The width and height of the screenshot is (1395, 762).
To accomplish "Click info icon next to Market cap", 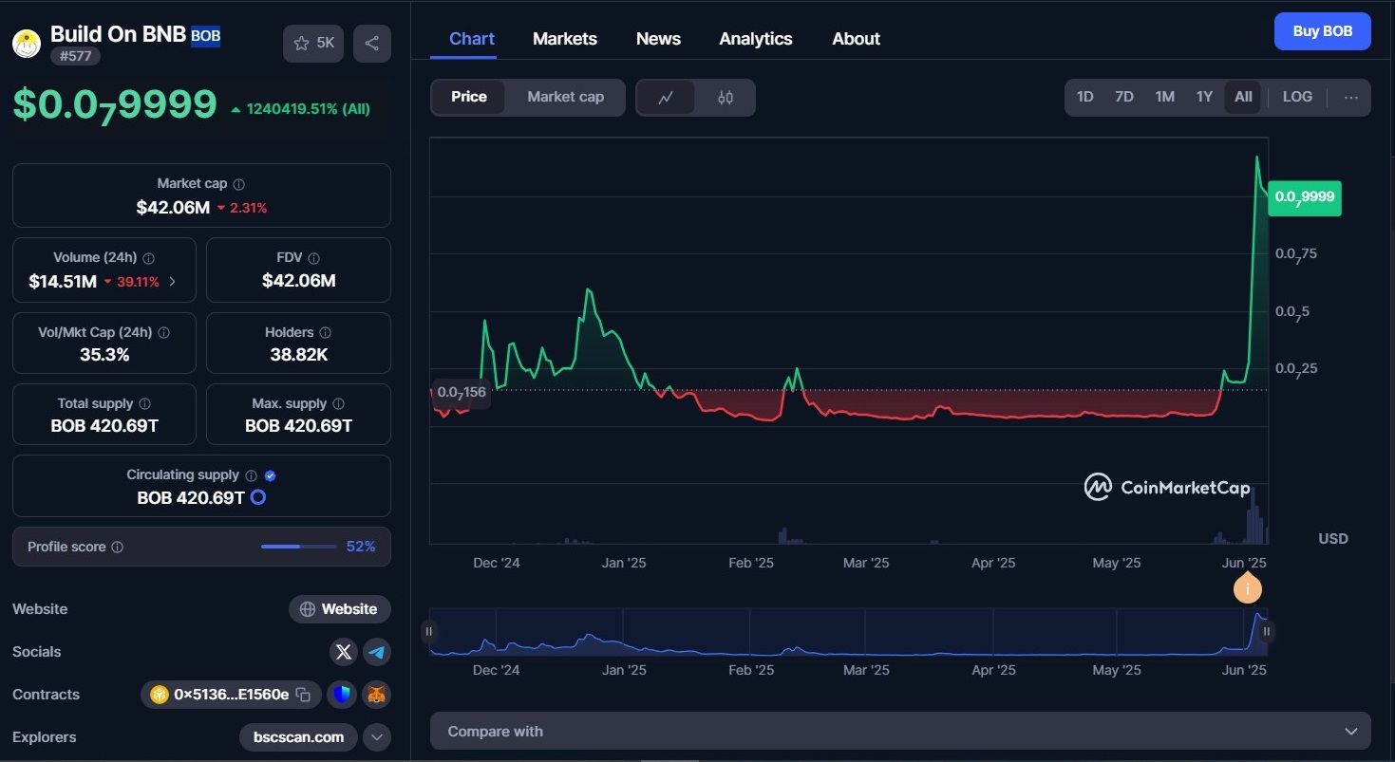I will (239, 184).
